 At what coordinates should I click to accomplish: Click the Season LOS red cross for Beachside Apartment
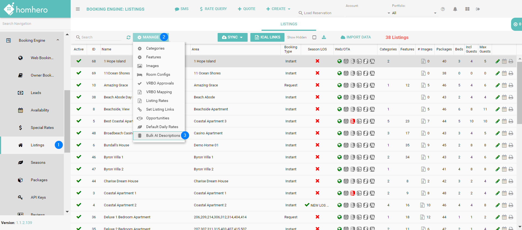tap(317, 109)
